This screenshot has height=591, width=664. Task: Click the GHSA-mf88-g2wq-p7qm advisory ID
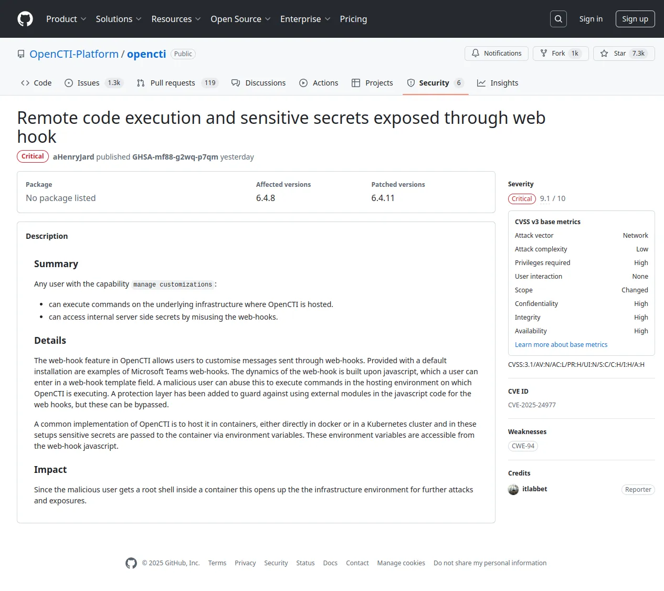(175, 157)
